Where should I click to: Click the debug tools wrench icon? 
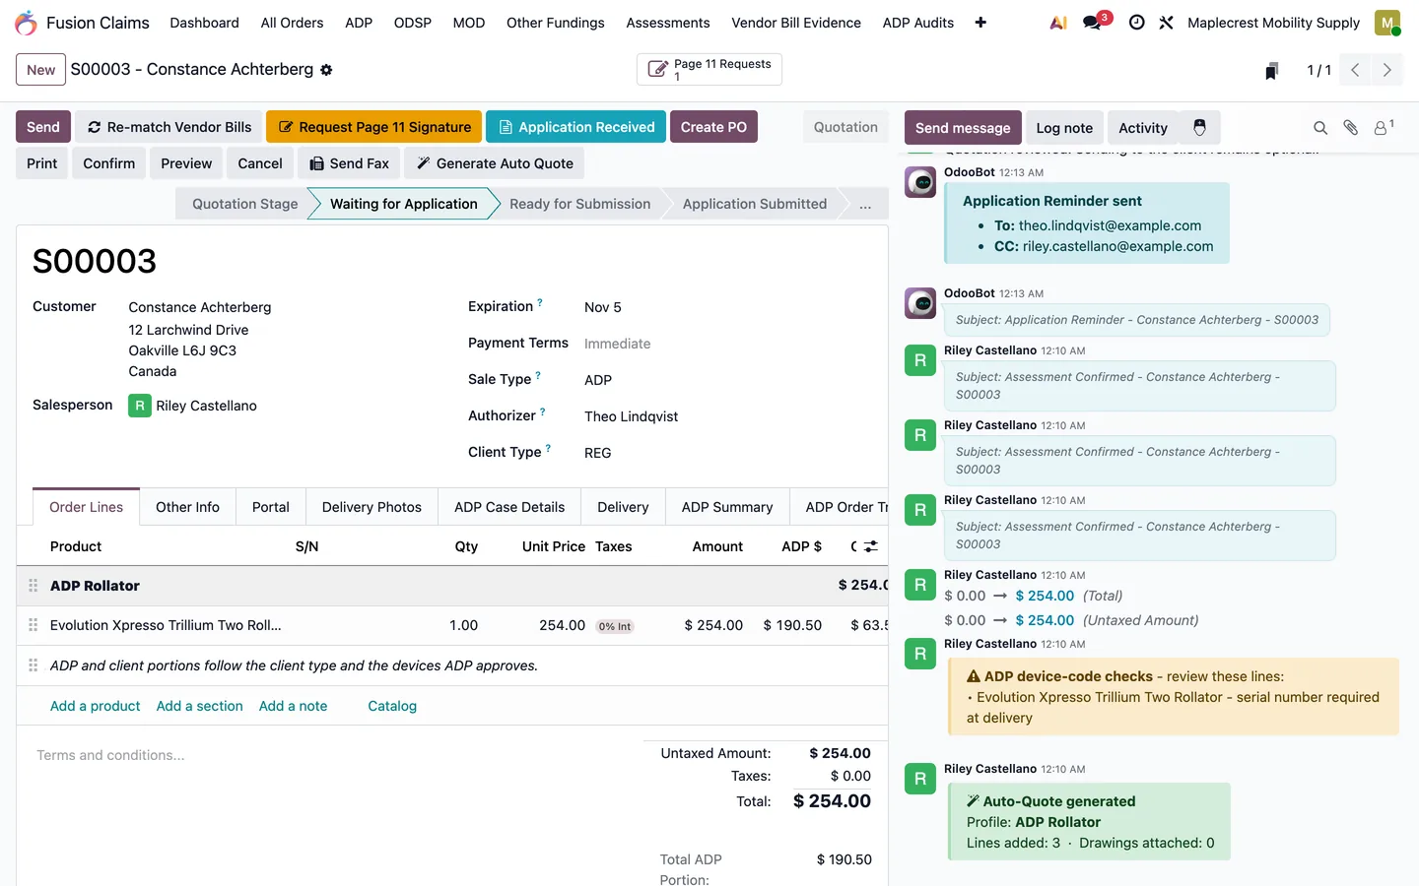coord(1166,23)
